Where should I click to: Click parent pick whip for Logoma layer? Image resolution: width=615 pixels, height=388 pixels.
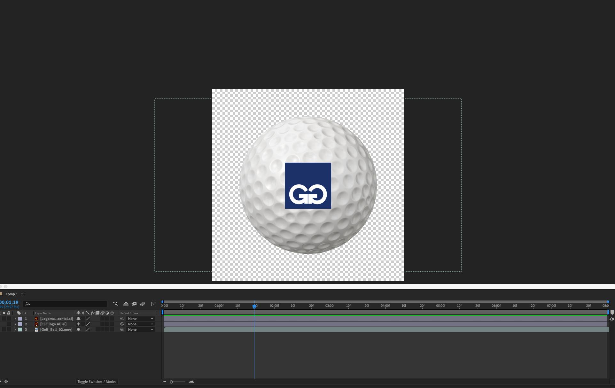click(122, 319)
